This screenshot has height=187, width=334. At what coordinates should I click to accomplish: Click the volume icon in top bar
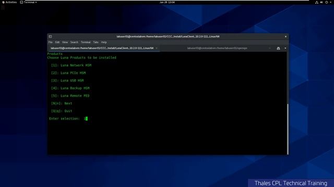pos(321,2)
